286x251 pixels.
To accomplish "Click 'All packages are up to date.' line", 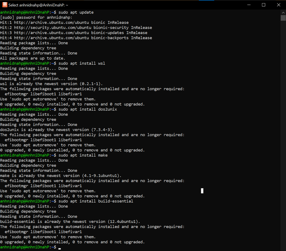I will pos(33,58).
